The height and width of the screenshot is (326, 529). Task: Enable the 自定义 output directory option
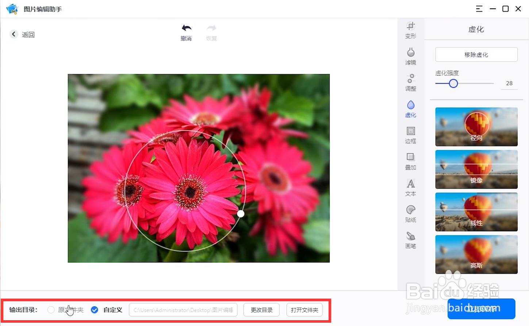click(x=94, y=310)
